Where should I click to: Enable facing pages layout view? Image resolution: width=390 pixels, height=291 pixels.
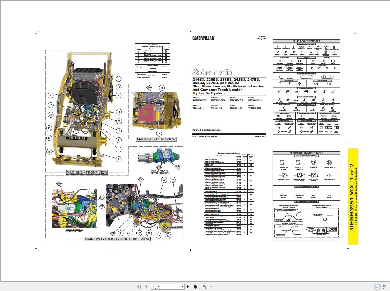pyautogui.click(x=385, y=286)
